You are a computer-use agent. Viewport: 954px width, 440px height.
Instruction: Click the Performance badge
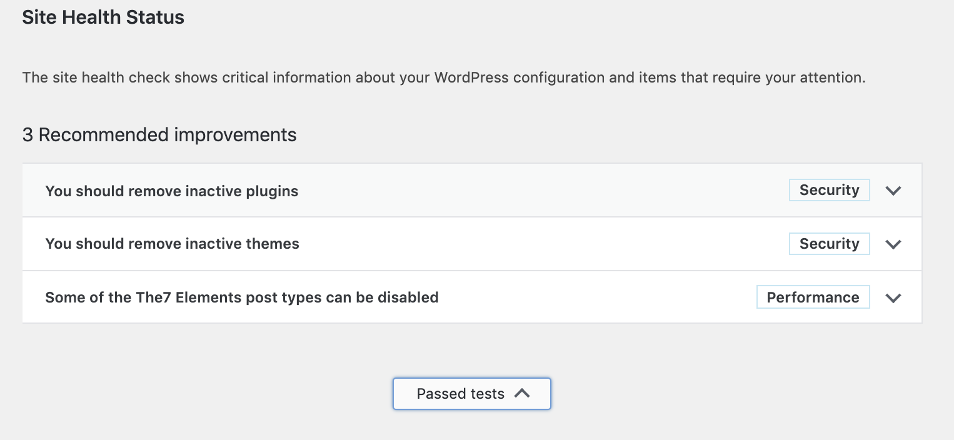813,297
